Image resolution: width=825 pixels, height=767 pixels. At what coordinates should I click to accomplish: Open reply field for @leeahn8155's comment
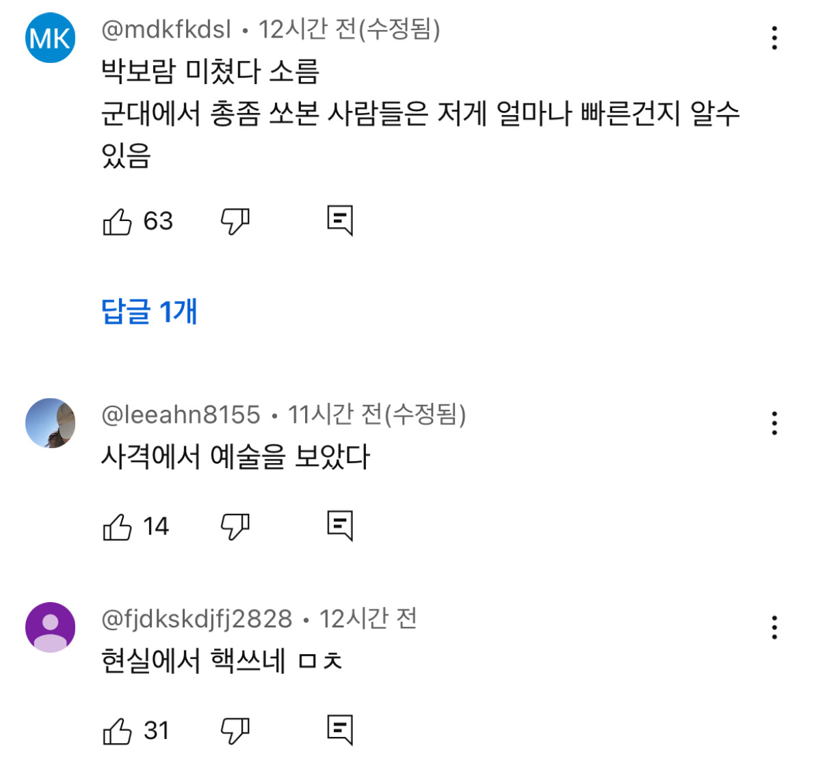341,525
